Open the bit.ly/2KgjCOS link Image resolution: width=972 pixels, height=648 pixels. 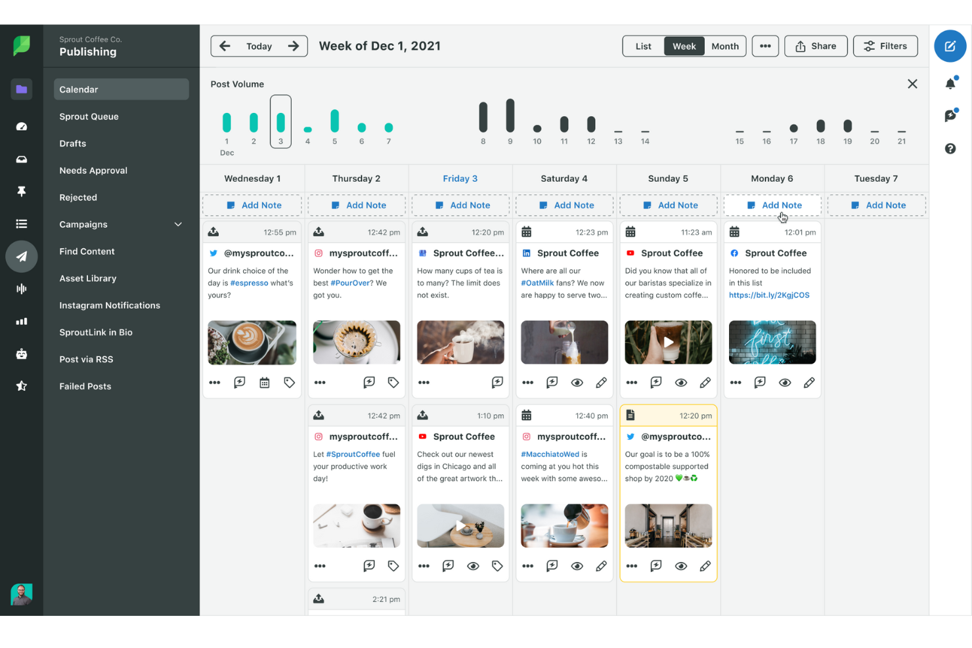[769, 295]
